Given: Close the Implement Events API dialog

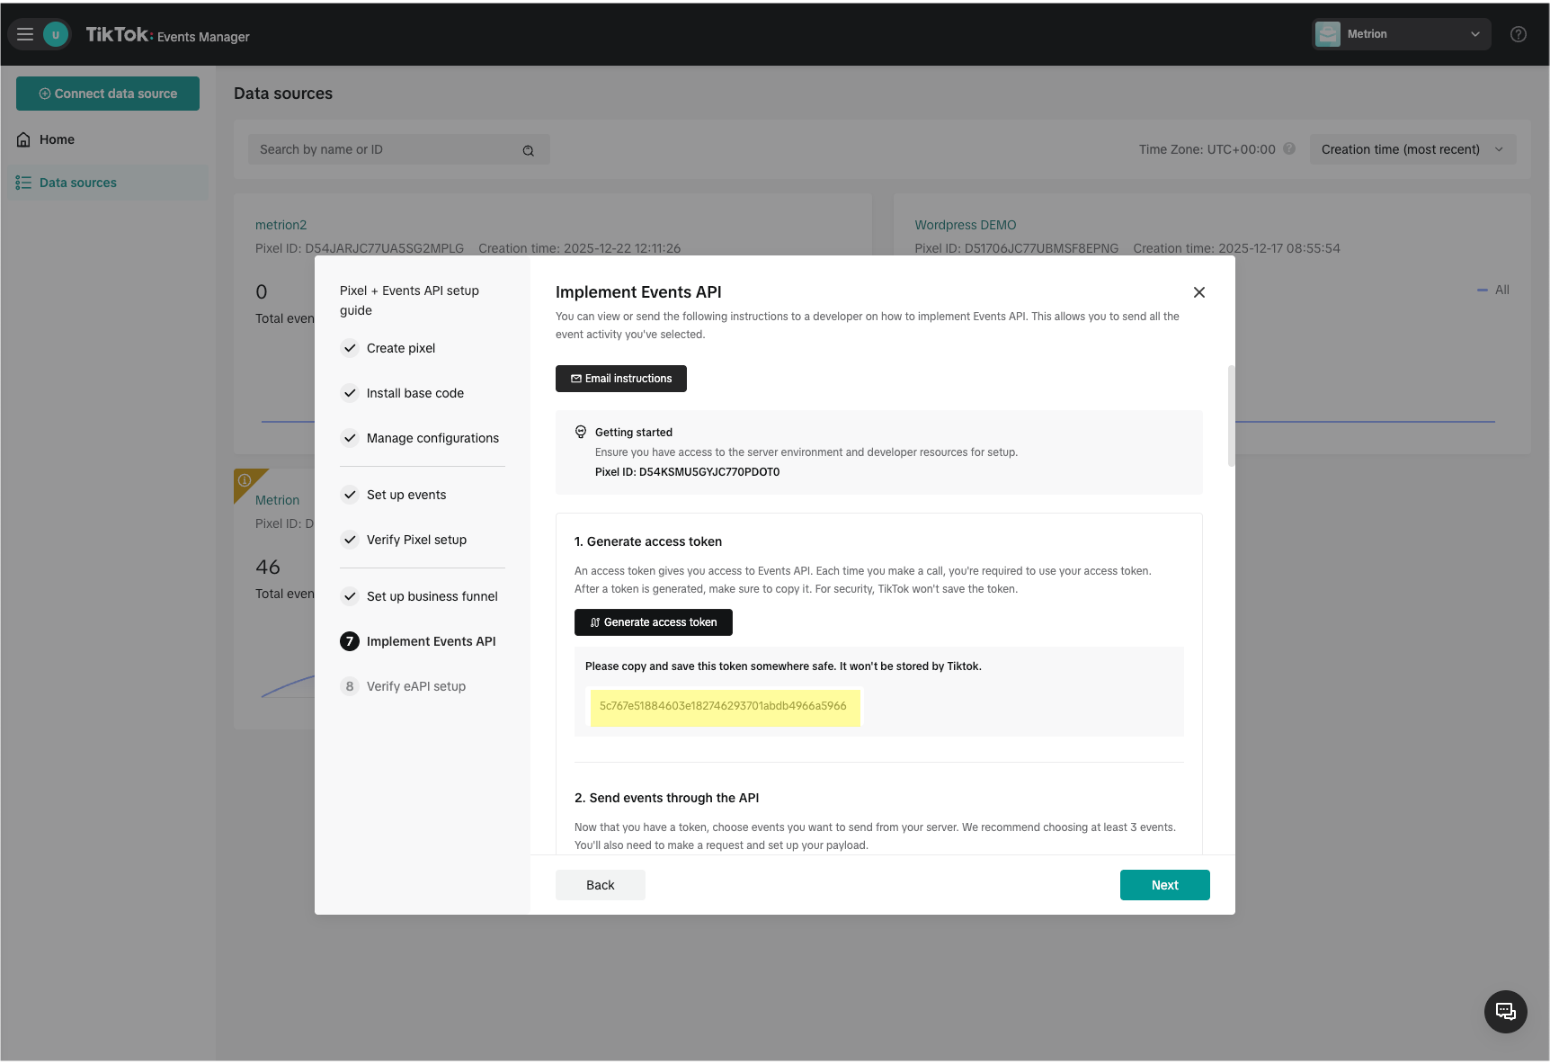Looking at the screenshot, I should coord(1198,292).
